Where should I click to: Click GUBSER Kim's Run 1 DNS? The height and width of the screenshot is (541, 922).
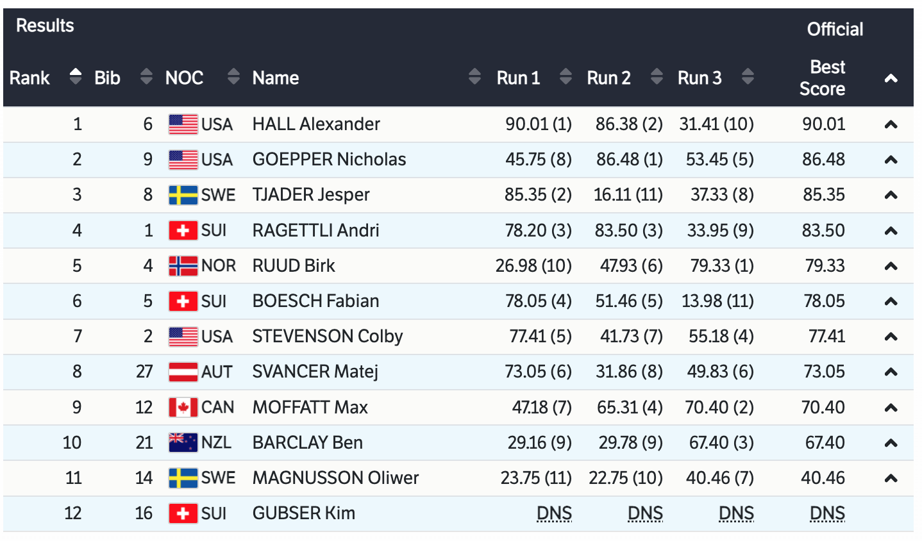pyautogui.click(x=554, y=513)
